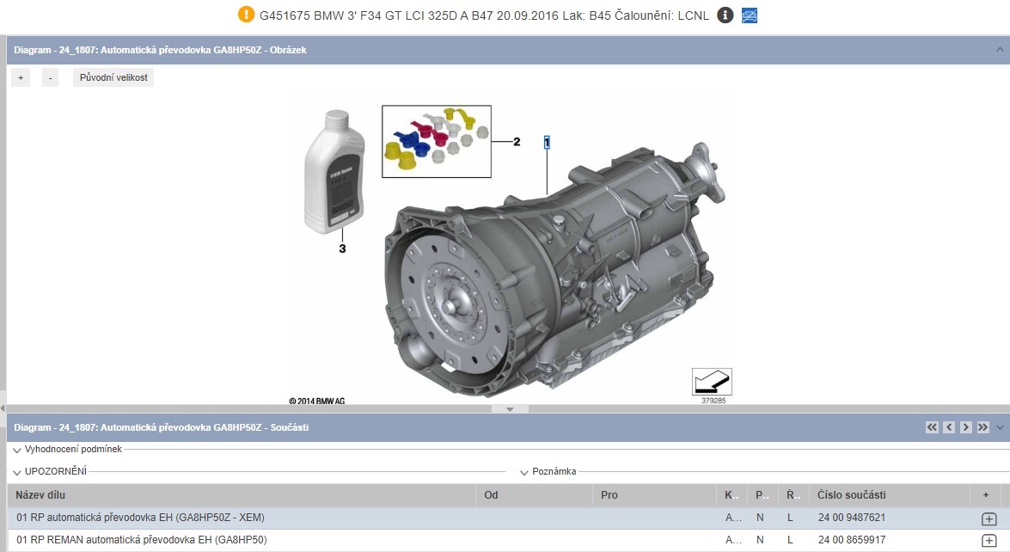1010x552 pixels.
Task: Click the plus column header in the parts table
Action: click(x=986, y=494)
